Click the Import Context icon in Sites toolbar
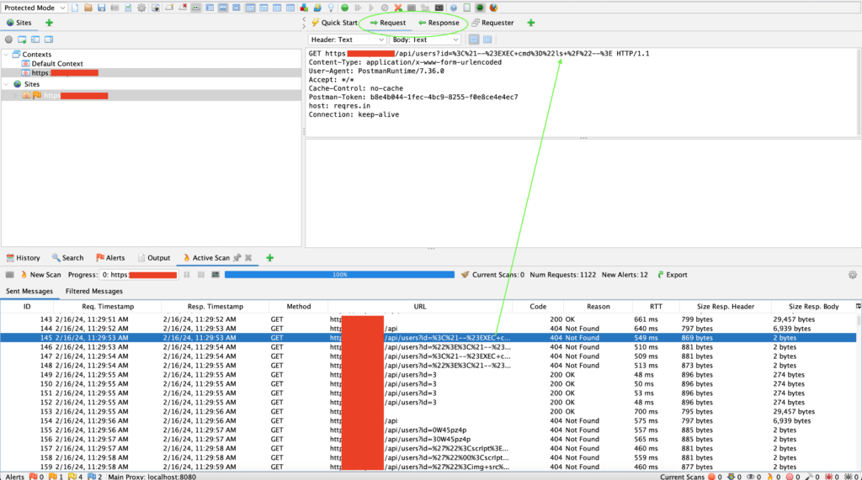The image size is (862, 480). click(x=35, y=40)
